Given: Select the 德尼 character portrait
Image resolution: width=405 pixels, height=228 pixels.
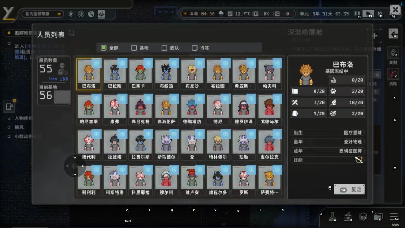Looking at the screenshot, I should pyautogui.click(x=218, y=109).
